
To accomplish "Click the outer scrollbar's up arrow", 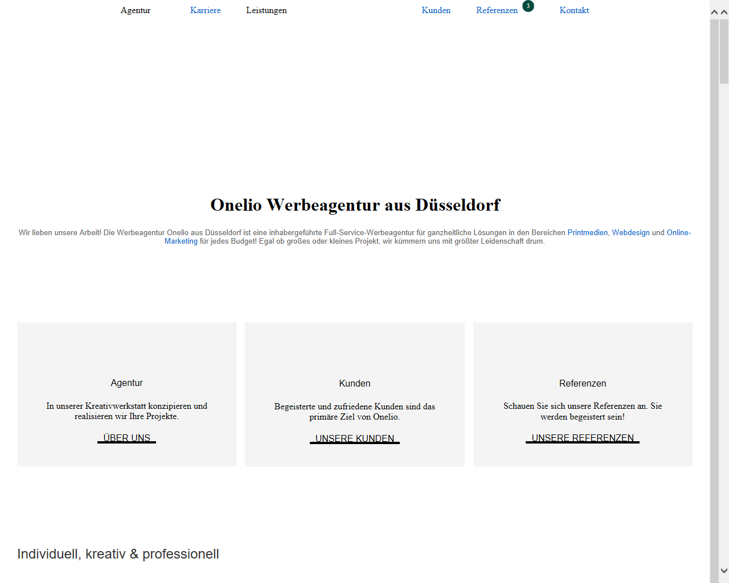I will coord(724,12).
